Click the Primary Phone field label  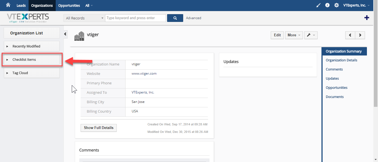pos(99,83)
